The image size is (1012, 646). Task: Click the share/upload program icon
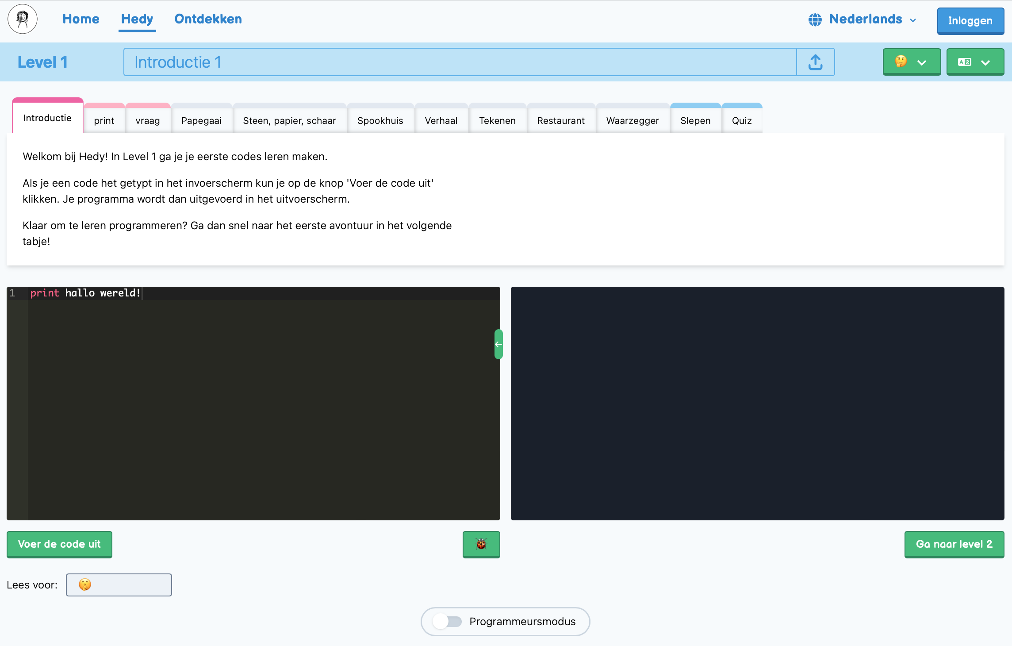coord(815,62)
